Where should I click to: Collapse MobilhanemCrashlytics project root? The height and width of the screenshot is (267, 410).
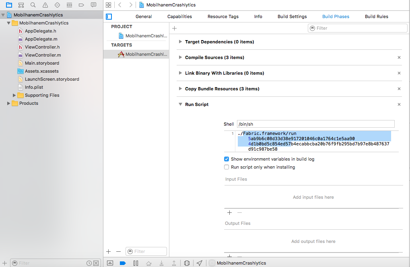coord(3,15)
